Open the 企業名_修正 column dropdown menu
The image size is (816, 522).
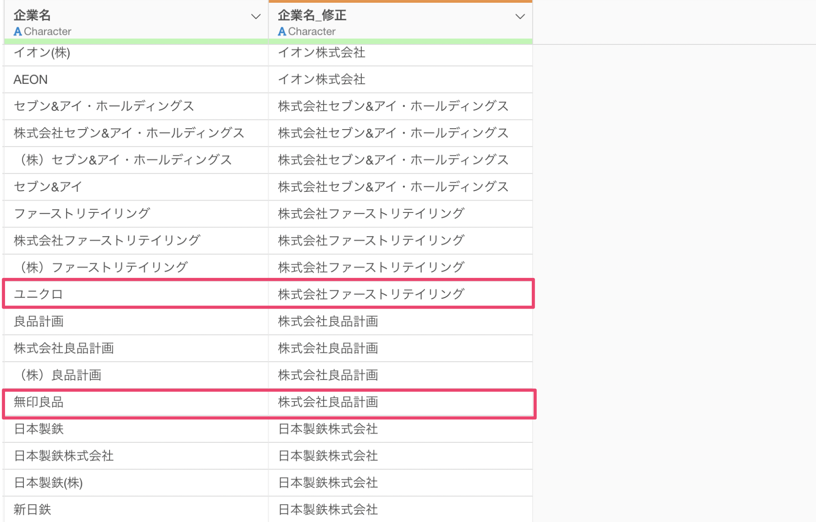click(519, 17)
